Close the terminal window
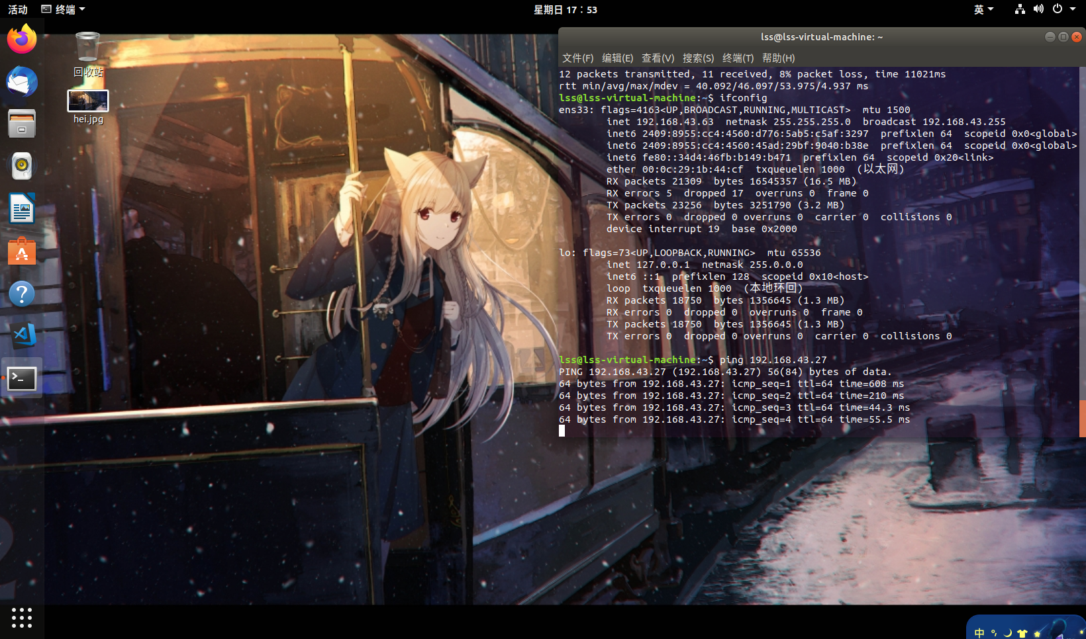Image resolution: width=1086 pixels, height=639 pixels. (x=1077, y=37)
